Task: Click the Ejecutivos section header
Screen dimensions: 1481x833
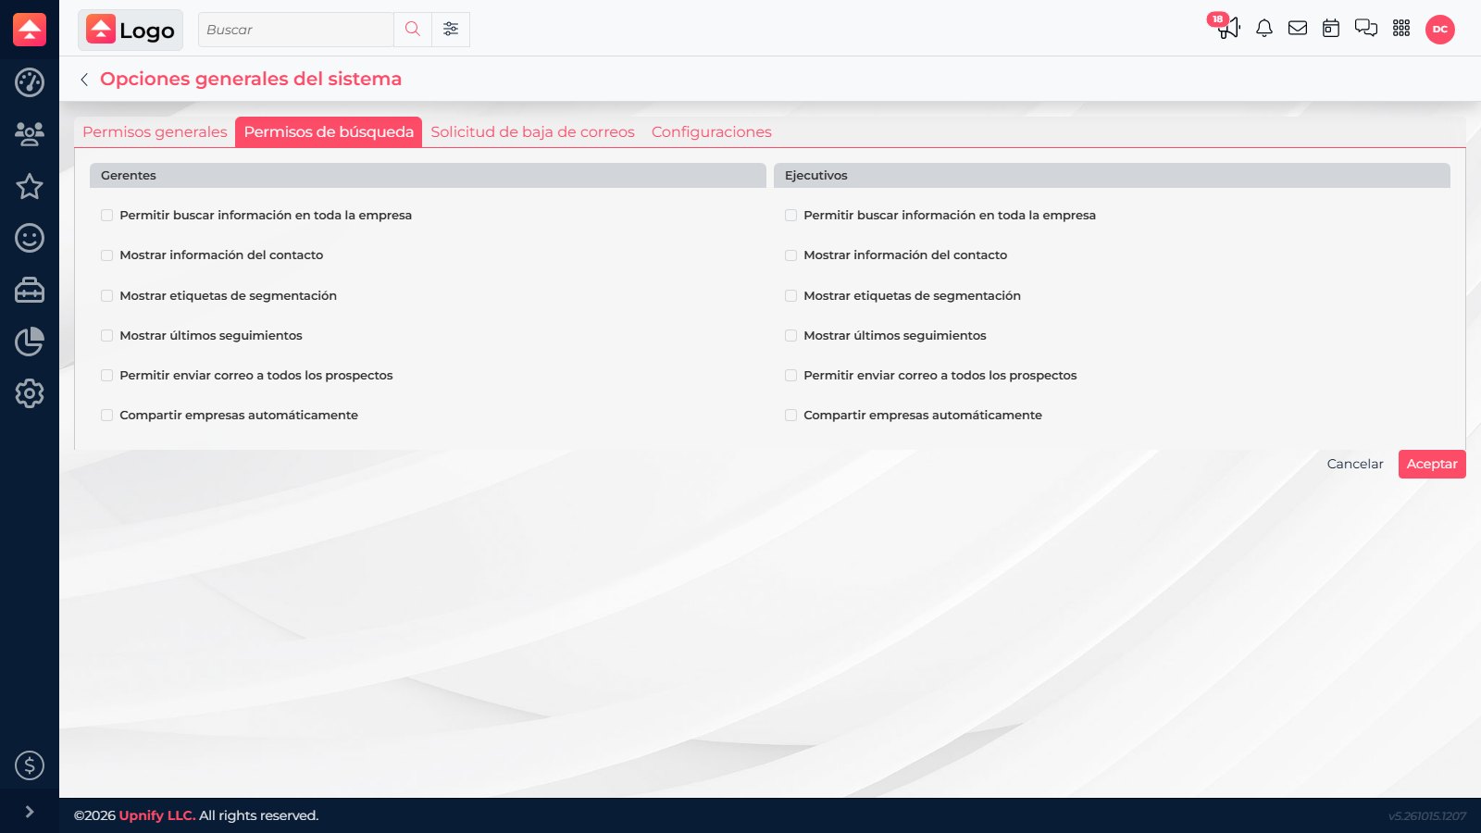Action: pyautogui.click(x=1112, y=176)
